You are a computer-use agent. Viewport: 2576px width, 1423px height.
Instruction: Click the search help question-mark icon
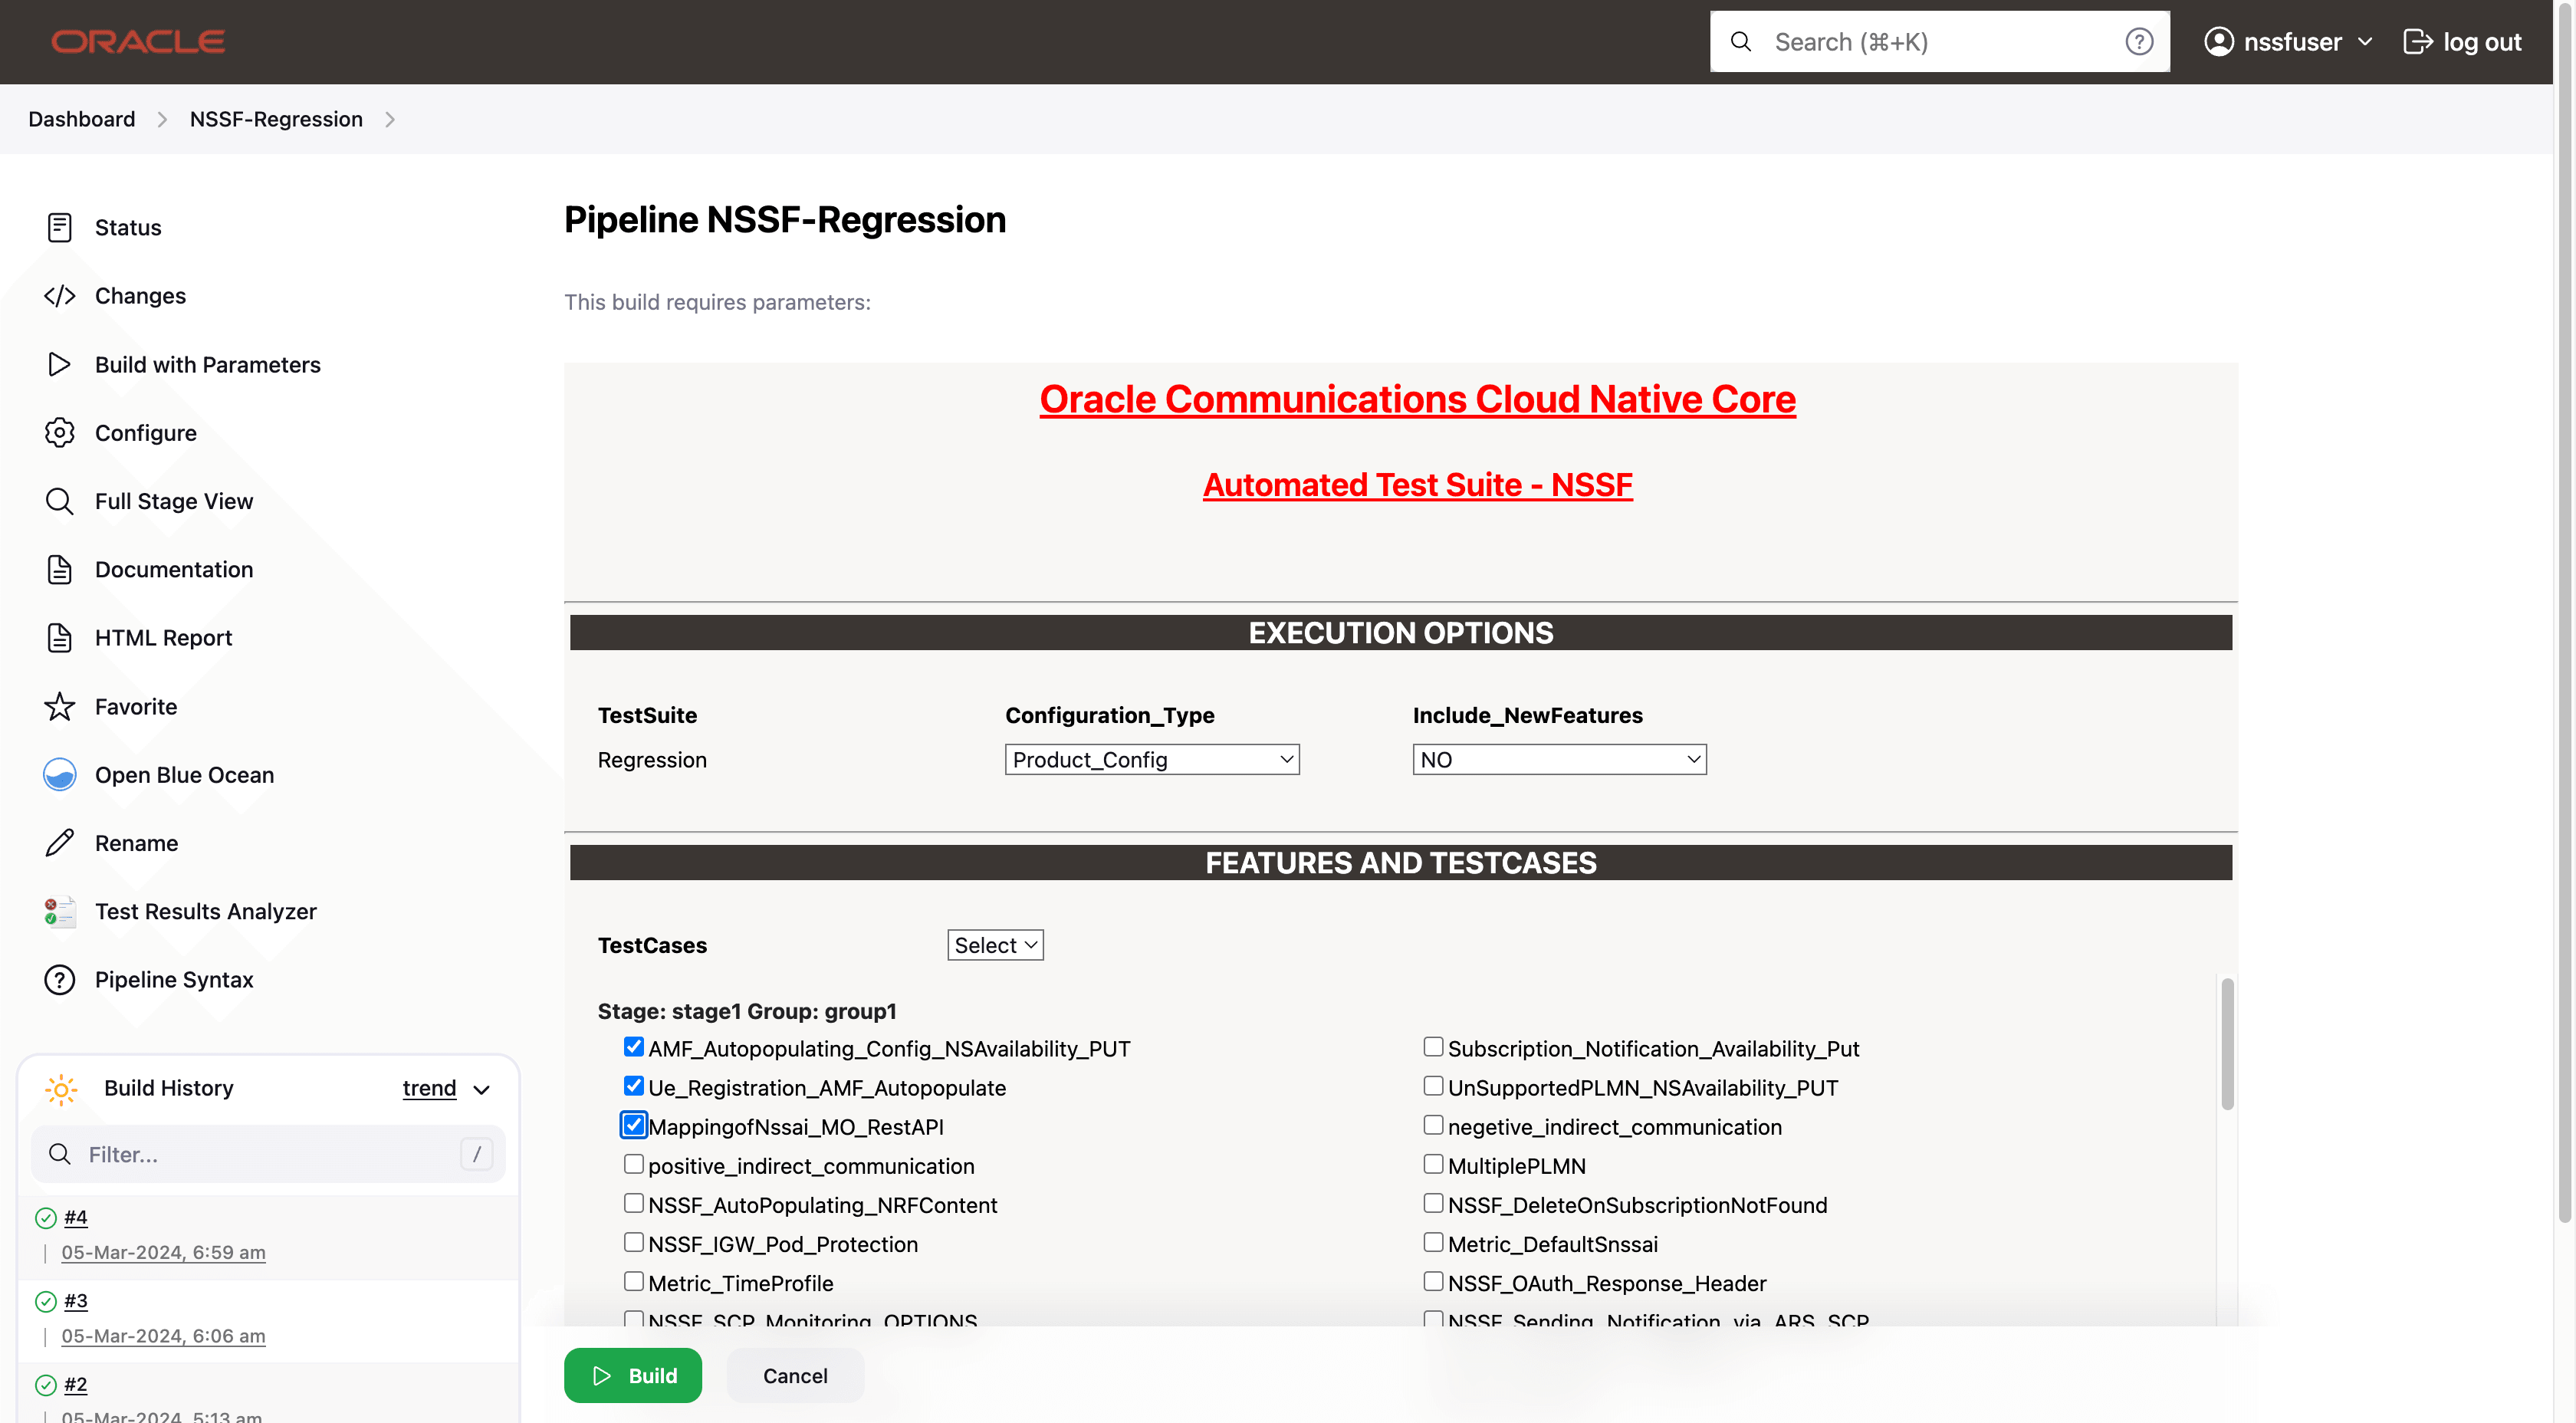pos(2139,41)
